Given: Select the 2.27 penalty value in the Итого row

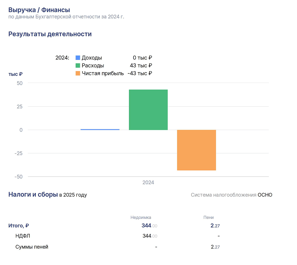Looking at the screenshot, I should tap(215, 226).
